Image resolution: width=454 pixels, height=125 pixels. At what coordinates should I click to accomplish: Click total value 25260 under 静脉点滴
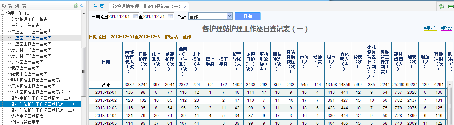[398, 85]
